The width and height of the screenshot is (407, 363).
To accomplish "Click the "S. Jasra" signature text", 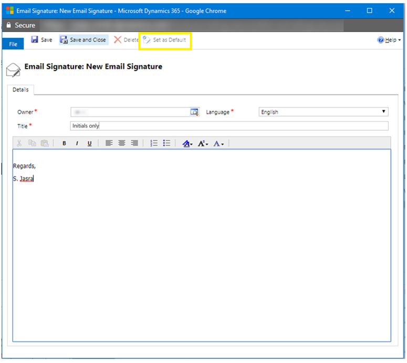I will (x=23, y=179).
